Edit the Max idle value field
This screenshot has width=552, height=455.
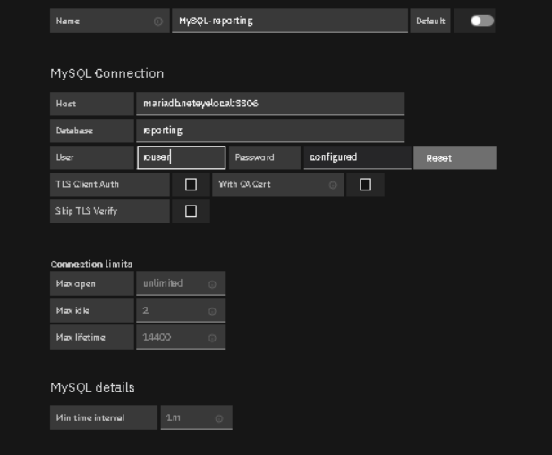click(x=181, y=310)
